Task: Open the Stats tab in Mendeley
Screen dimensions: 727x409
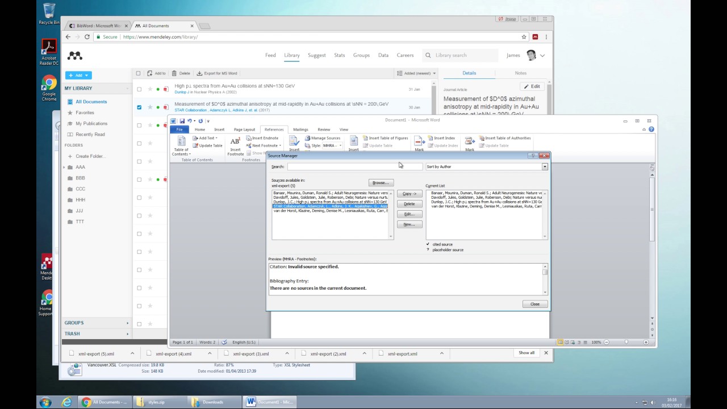Action: click(x=340, y=55)
